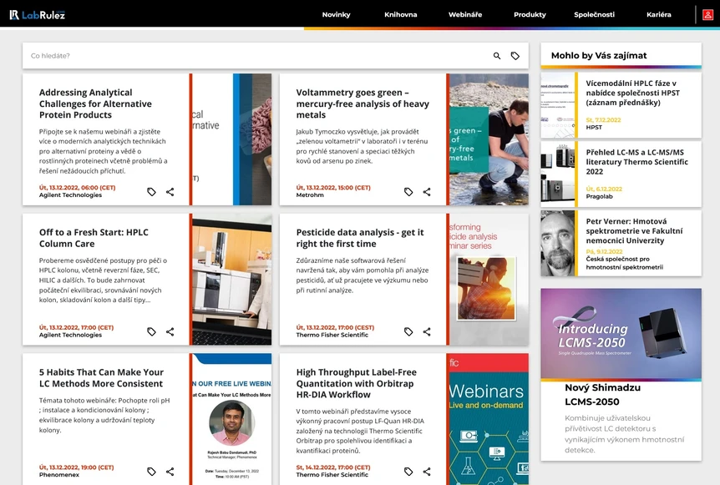Open 'Voltammetry goes green' webinar title
This screenshot has height=485, width=720.
click(363, 104)
